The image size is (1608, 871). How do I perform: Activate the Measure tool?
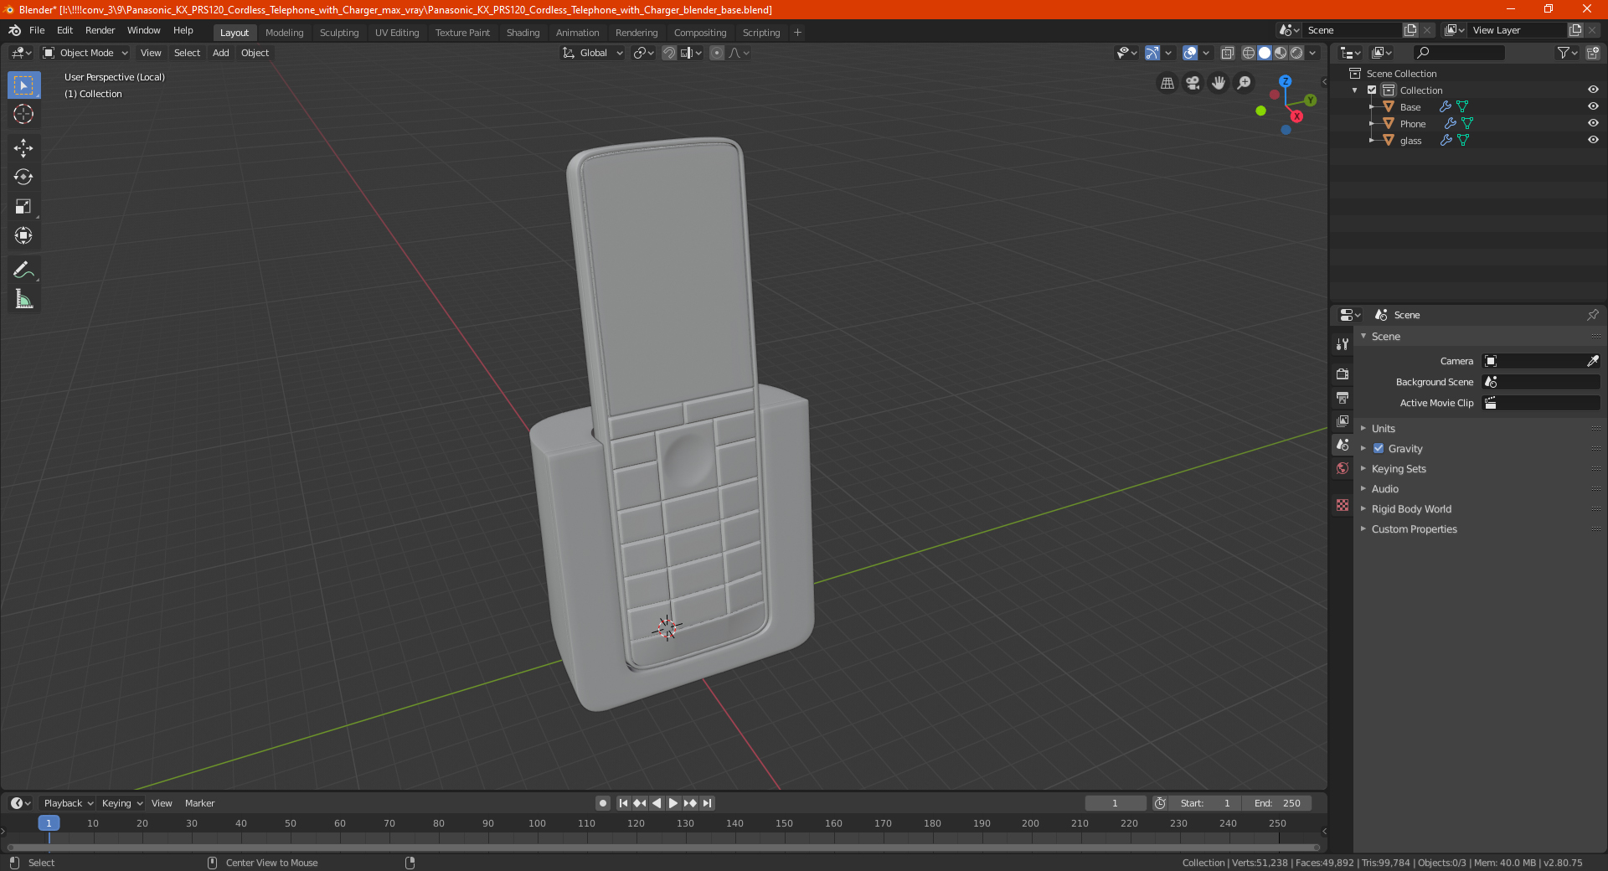pyautogui.click(x=23, y=299)
